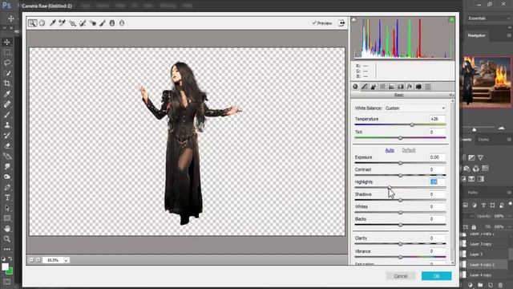Image resolution: width=513 pixels, height=289 pixels.
Task: Select Photoshop main Zoom tool in toolbox
Action: point(7,239)
